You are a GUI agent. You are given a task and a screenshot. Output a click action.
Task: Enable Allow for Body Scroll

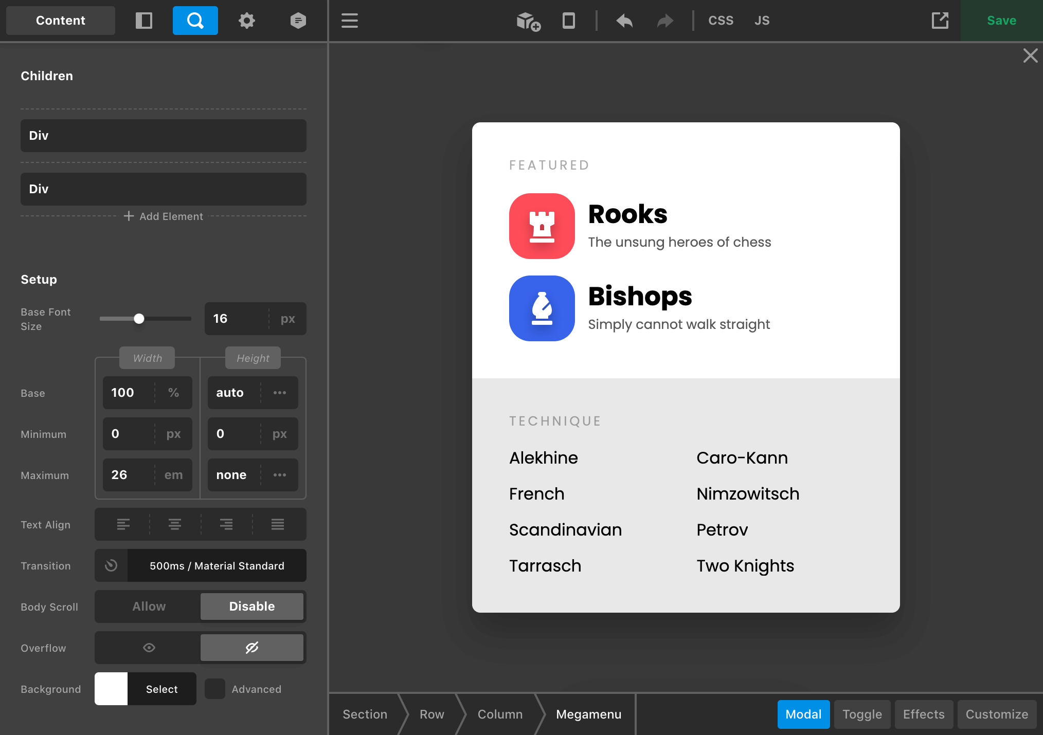(148, 607)
